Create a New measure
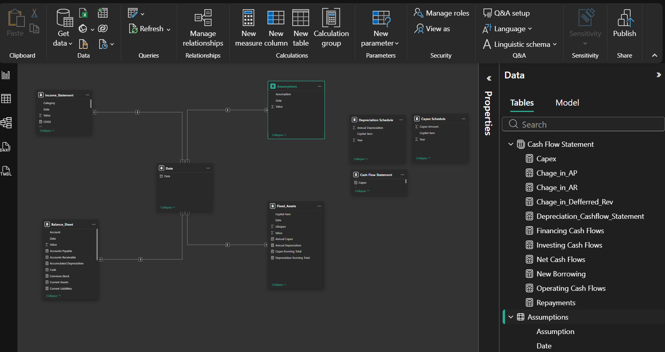The height and width of the screenshot is (352, 665). (x=248, y=28)
